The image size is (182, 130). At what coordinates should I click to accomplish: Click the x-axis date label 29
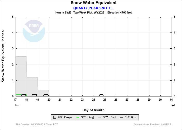149,100
